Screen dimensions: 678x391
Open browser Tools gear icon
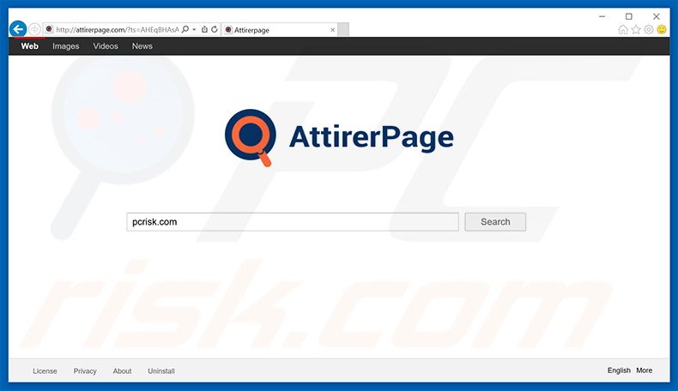click(649, 29)
